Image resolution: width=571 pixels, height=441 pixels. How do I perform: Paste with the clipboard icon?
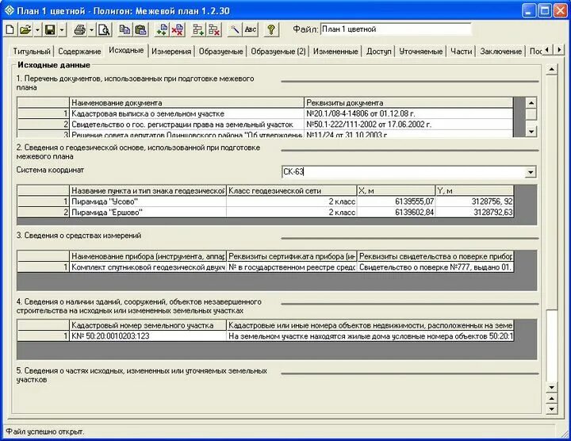tap(140, 29)
